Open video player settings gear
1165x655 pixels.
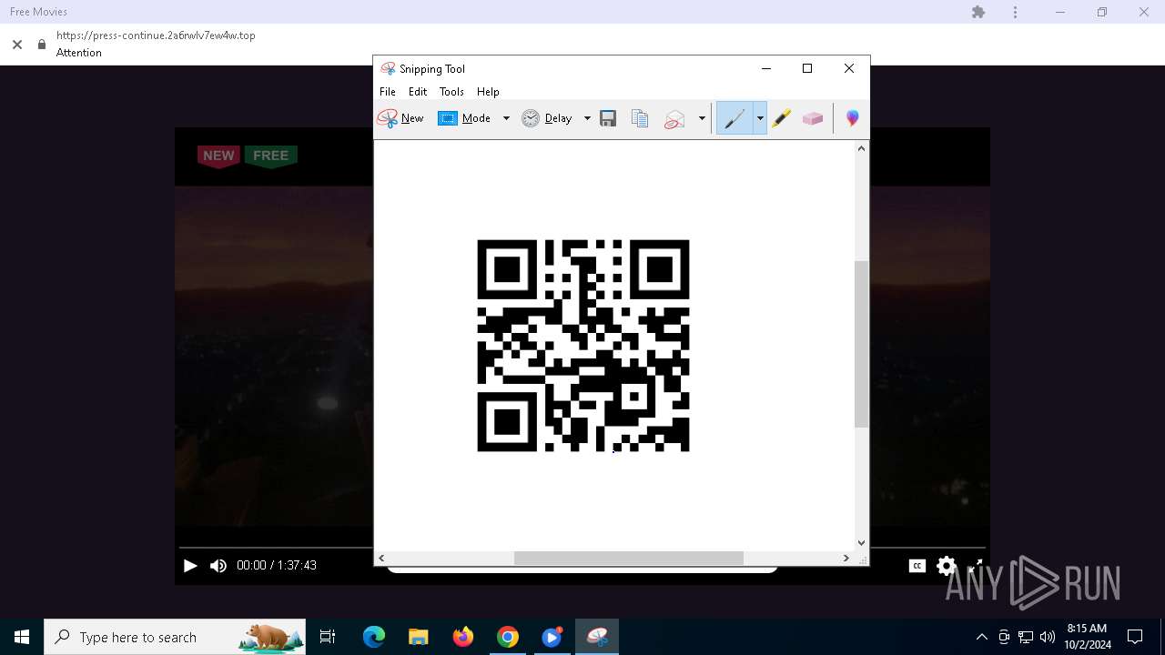click(947, 566)
